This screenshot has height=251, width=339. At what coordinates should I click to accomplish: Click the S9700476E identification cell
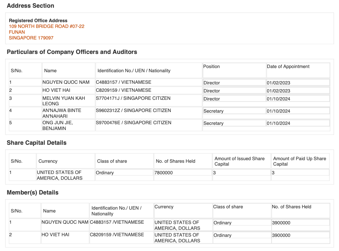point(133,123)
